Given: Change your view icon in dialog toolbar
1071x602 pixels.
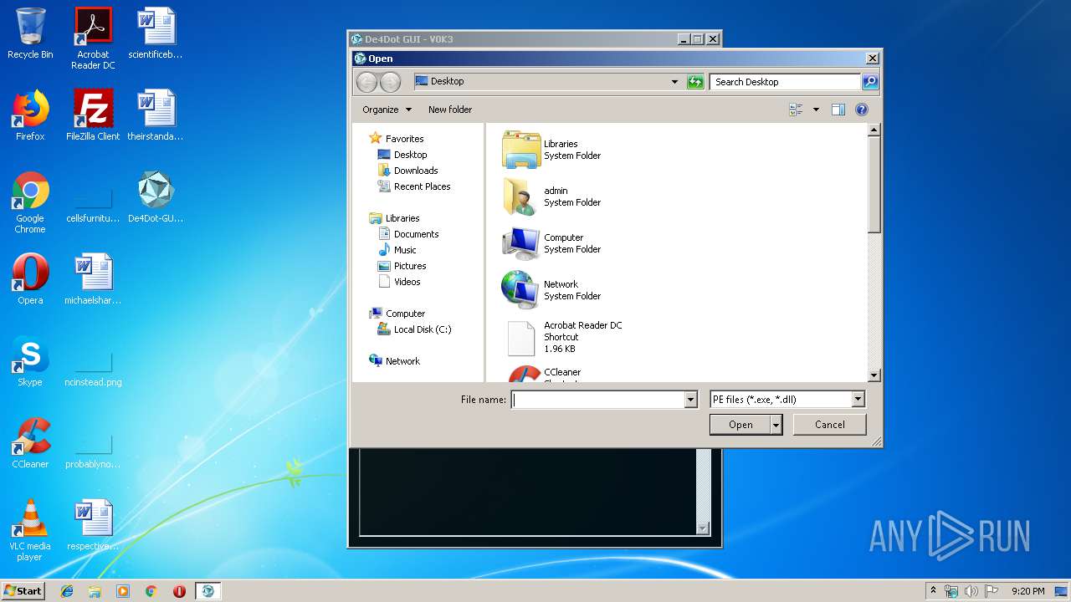Looking at the screenshot, I should tap(796, 110).
